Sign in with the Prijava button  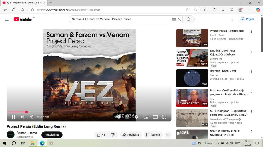248,19
